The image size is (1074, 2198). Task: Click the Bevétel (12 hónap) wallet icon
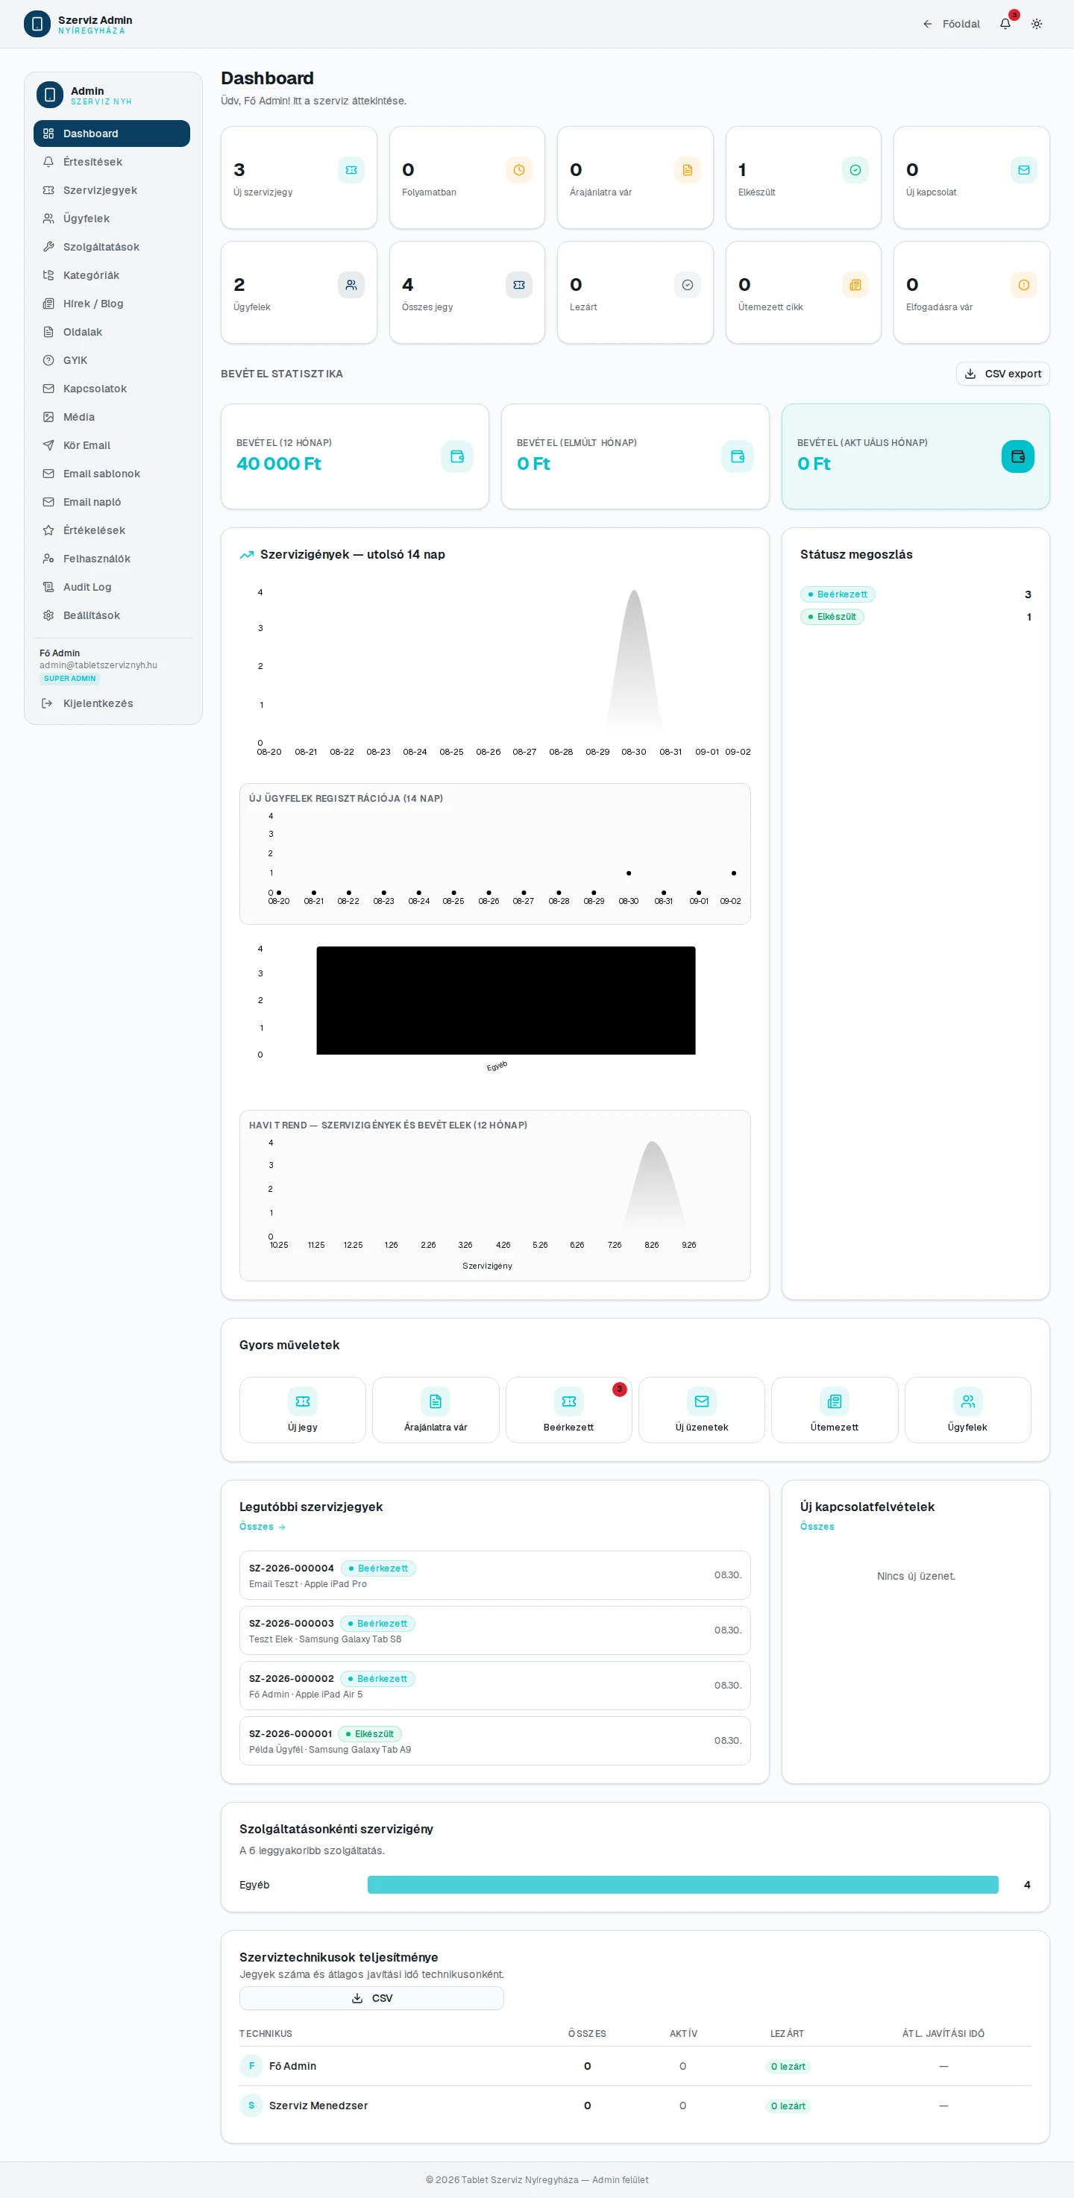click(x=457, y=456)
